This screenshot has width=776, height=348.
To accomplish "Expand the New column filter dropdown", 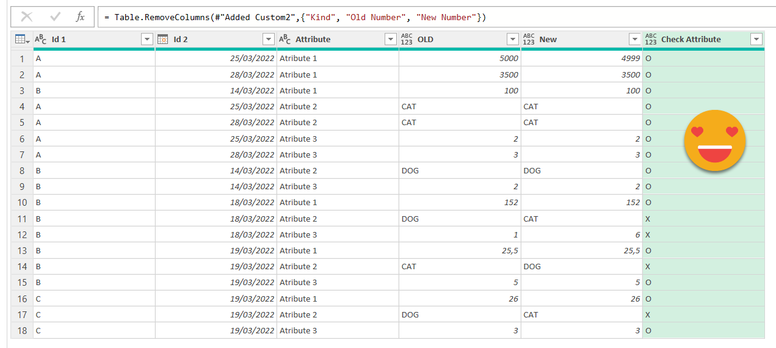I will (635, 39).
